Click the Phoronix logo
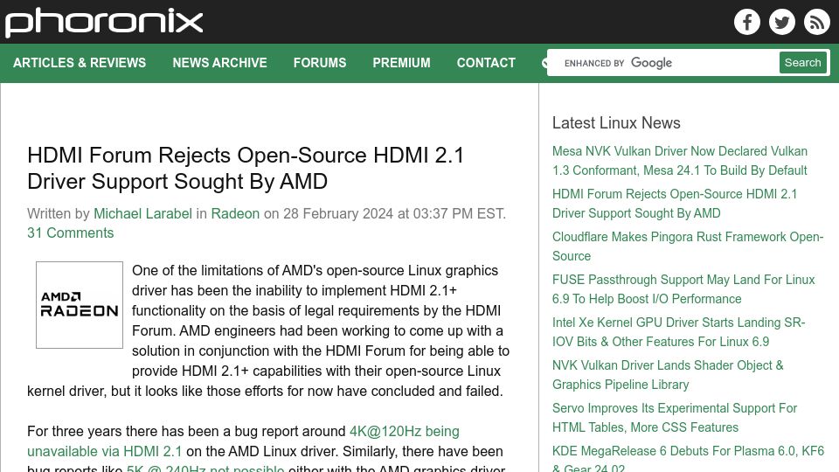 click(104, 22)
